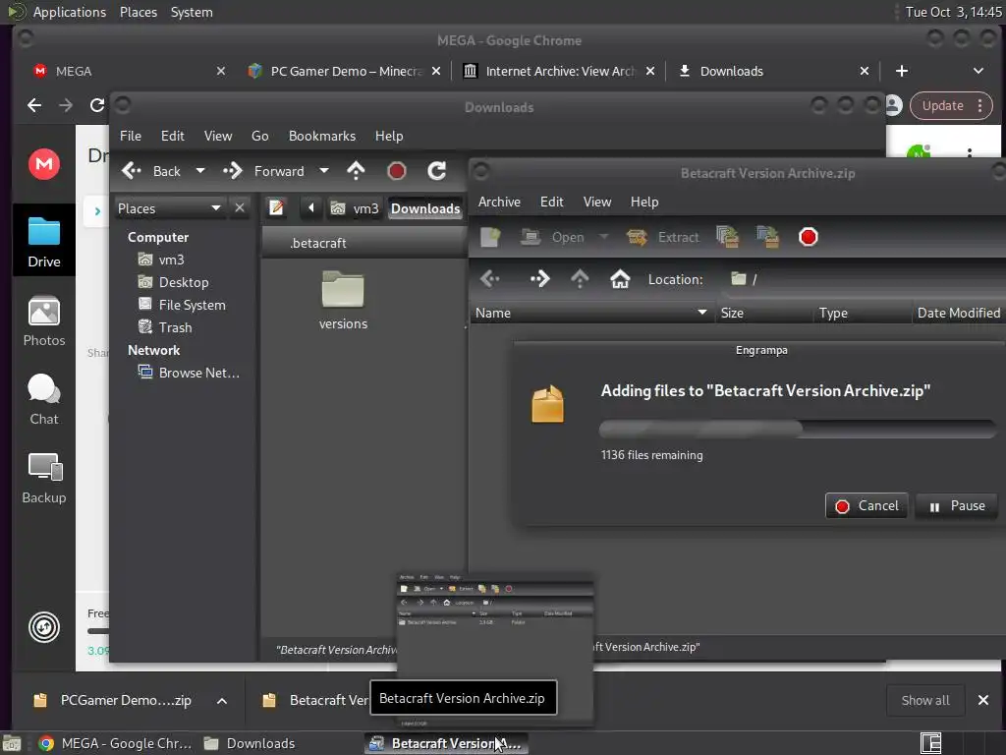1006x755 pixels.
Task: Create new archive in Engrampa toolbar
Action: pos(490,237)
